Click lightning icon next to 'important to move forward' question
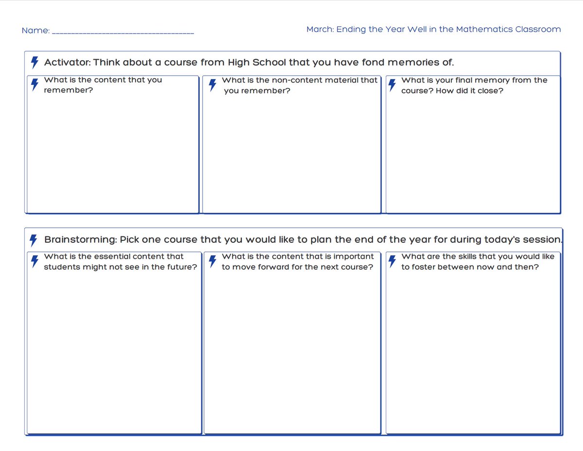The width and height of the screenshot is (583, 451). click(212, 262)
